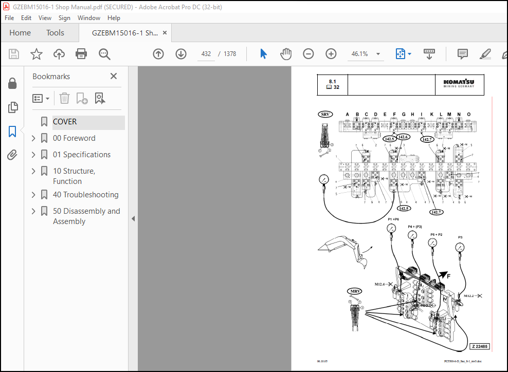Screen dimensions: 508x372
Task: Click the Fit page icon
Action: pos(401,54)
